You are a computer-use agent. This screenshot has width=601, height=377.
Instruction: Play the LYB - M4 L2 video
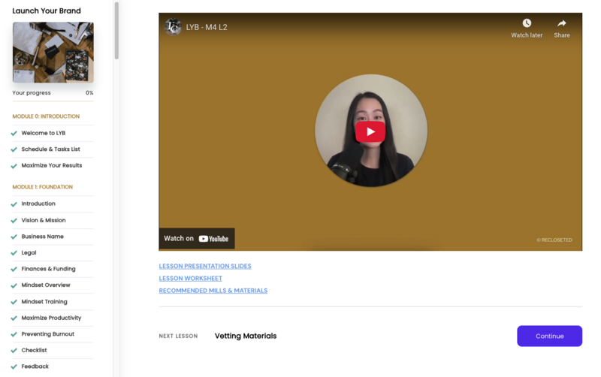click(370, 131)
